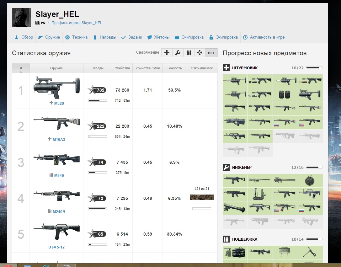Sort weapons by Точность column header
The height and width of the screenshot is (267, 341).
[x=174, y=68]
